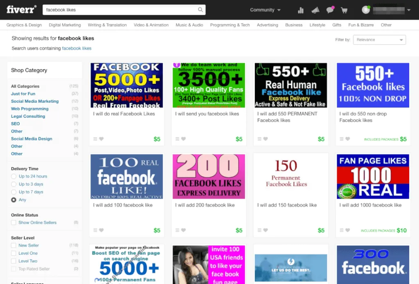
Task: Open the analytics bar chart icon
Action: coord(301,10)
